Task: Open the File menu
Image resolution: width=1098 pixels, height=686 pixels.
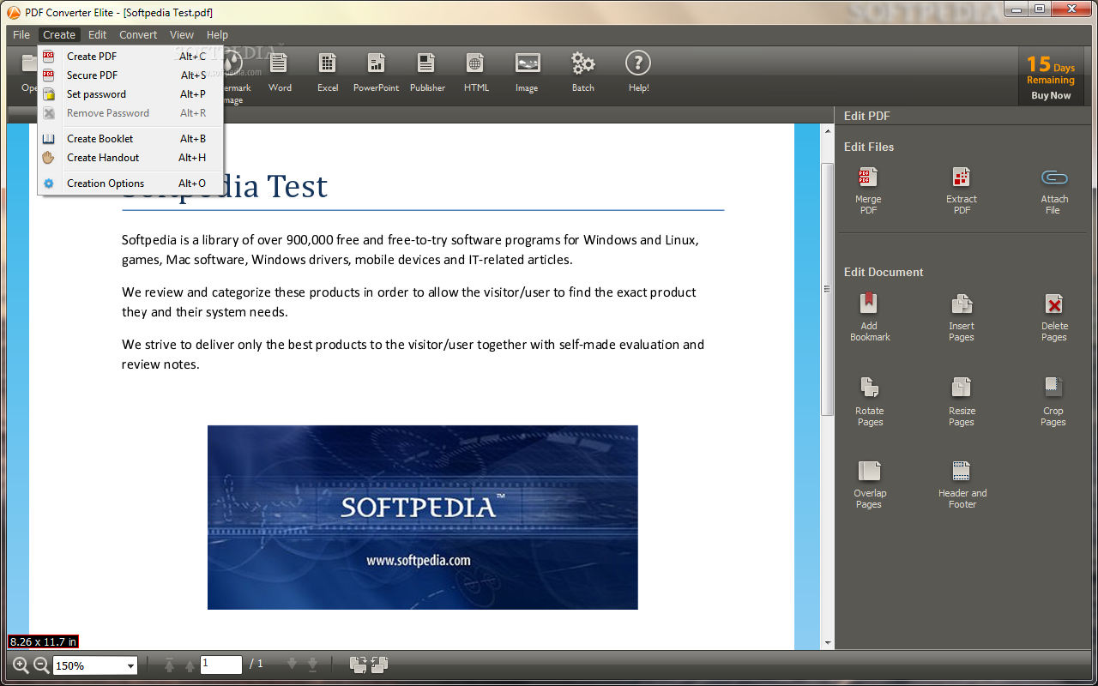Action: point(21,35)
